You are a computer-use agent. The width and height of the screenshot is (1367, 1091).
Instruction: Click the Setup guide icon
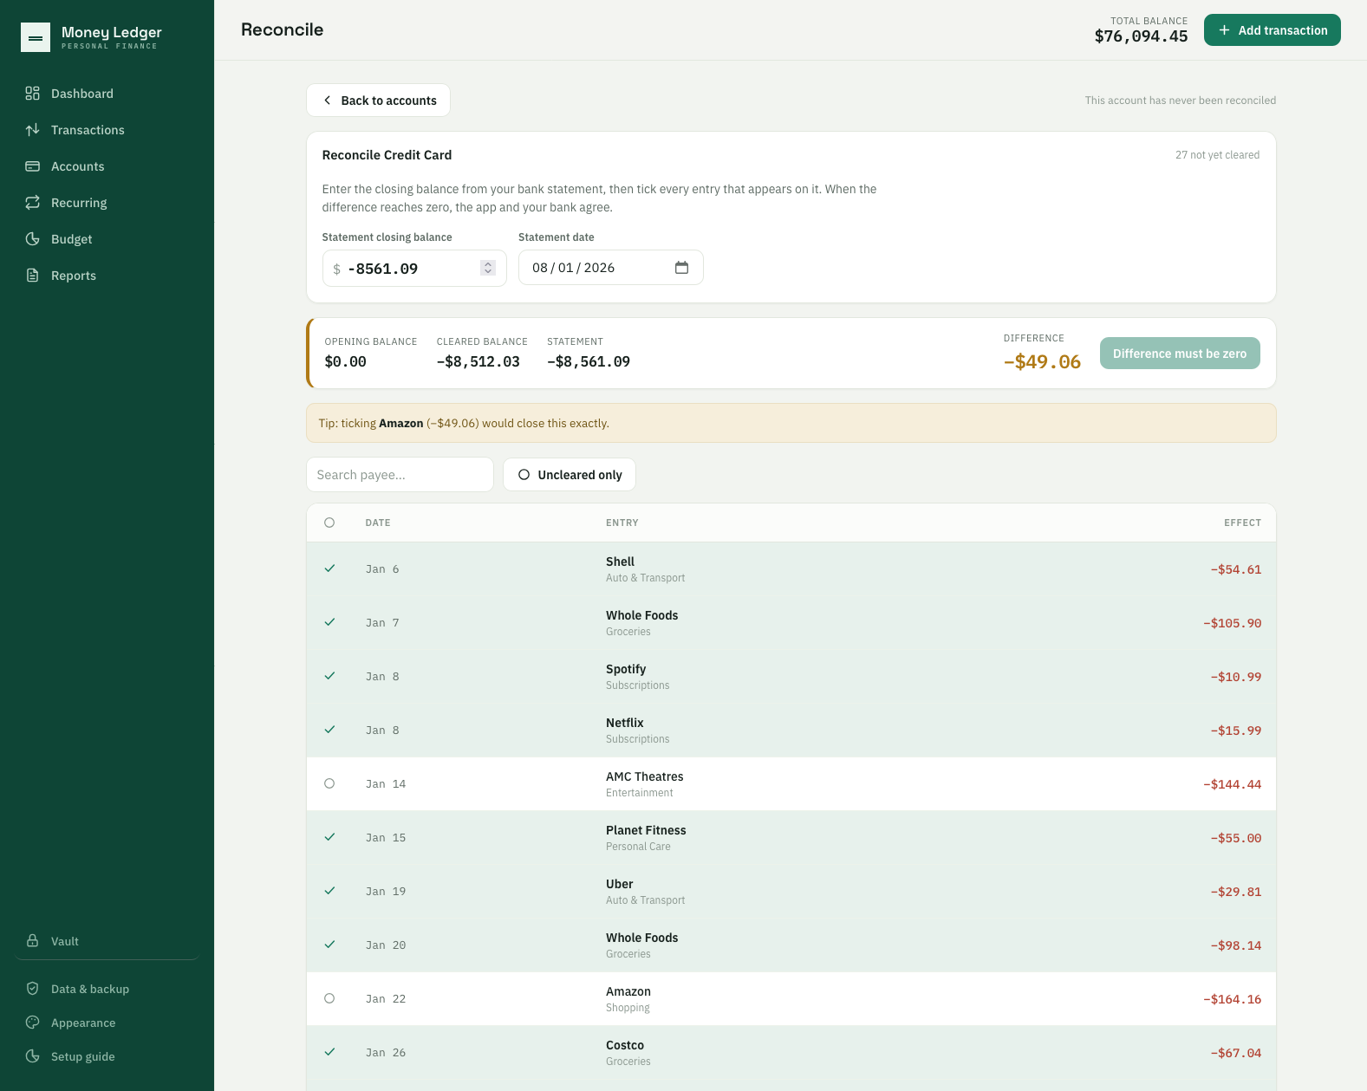click(33, 1056)
